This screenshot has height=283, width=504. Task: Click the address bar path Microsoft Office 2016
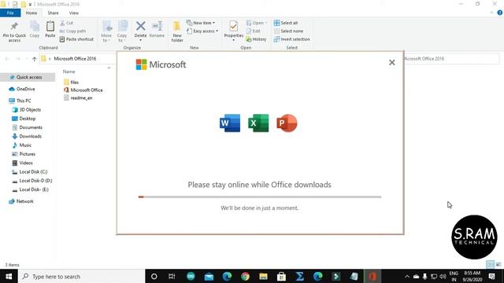(75, 59)
